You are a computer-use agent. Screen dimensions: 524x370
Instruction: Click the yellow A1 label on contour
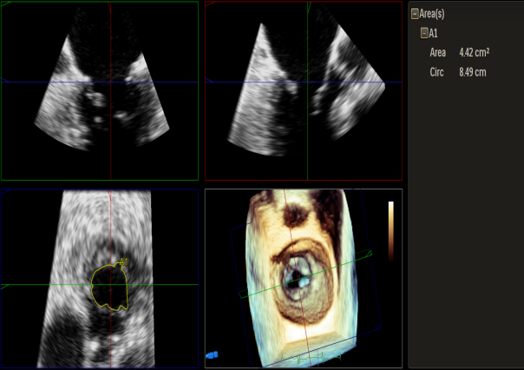[x=124, y=261]
